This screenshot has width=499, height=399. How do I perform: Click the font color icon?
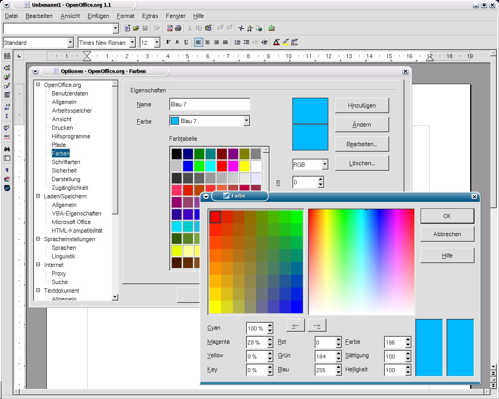[276, 42]
